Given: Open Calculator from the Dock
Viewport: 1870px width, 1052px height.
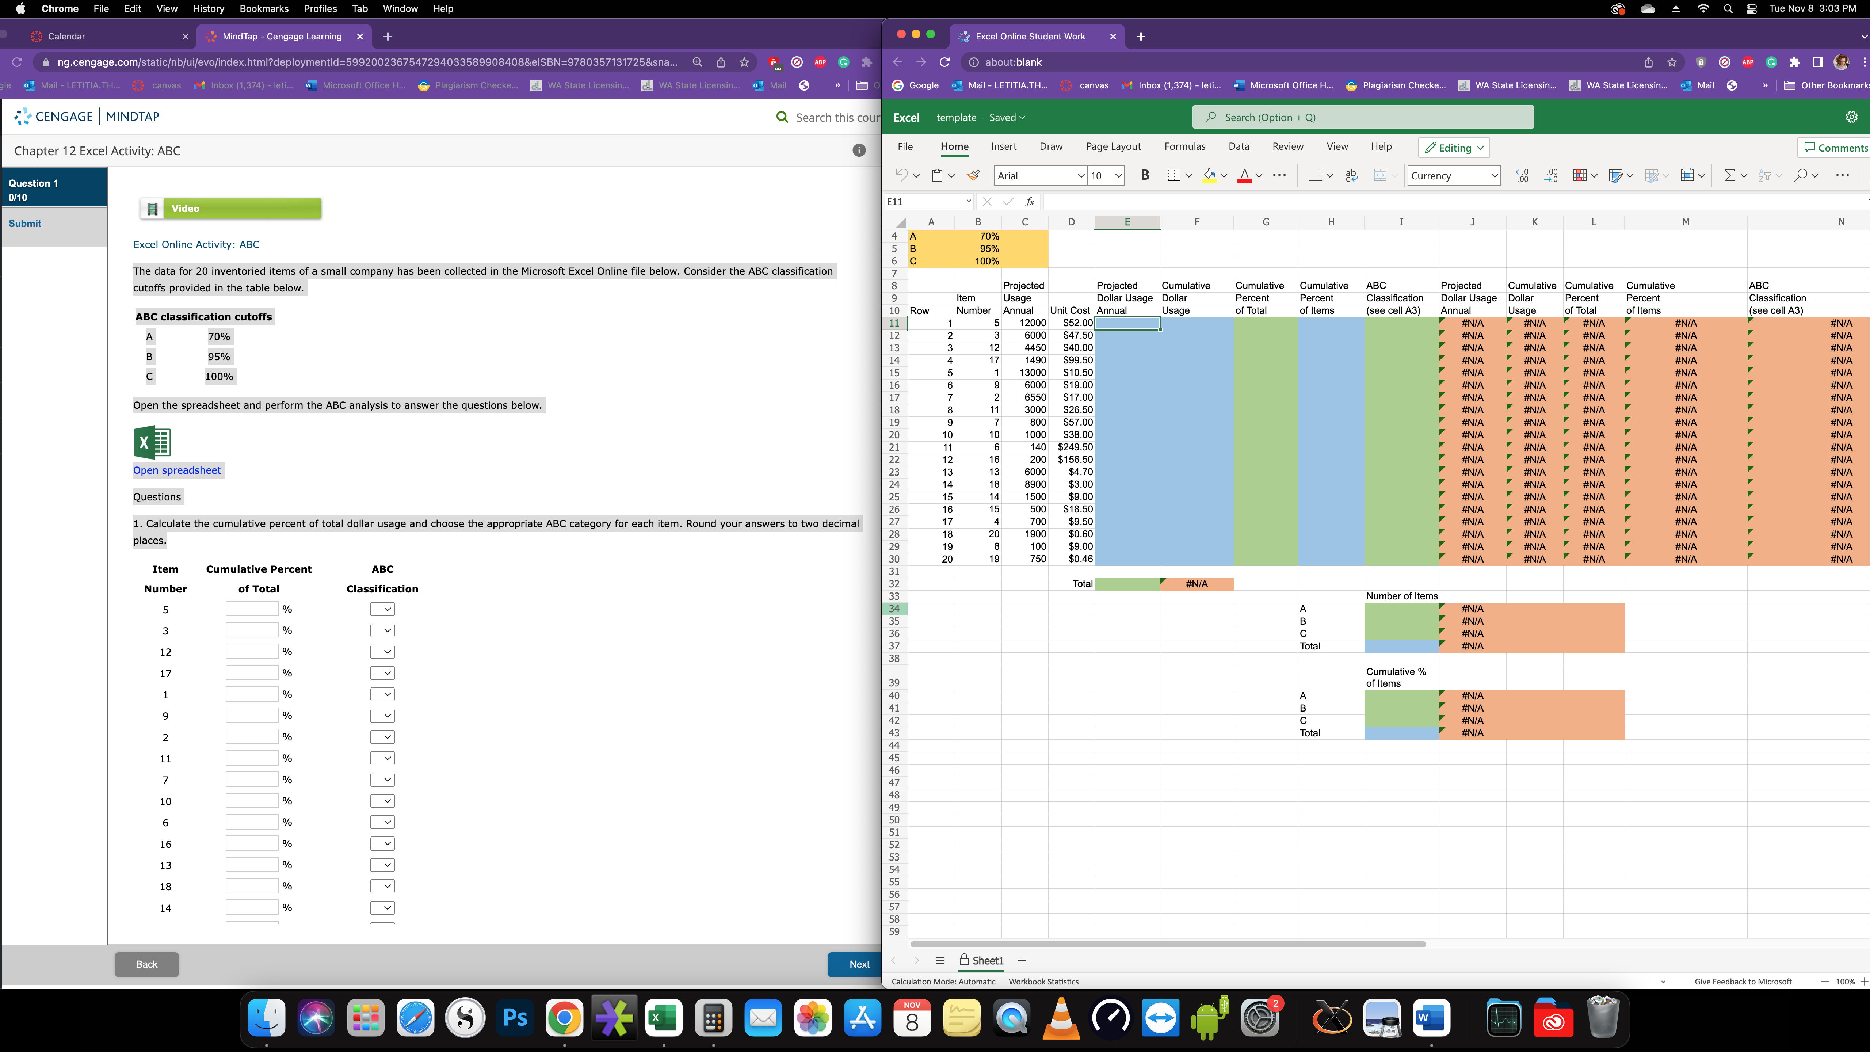Looking at the screenshot, I should point(713,1019).
